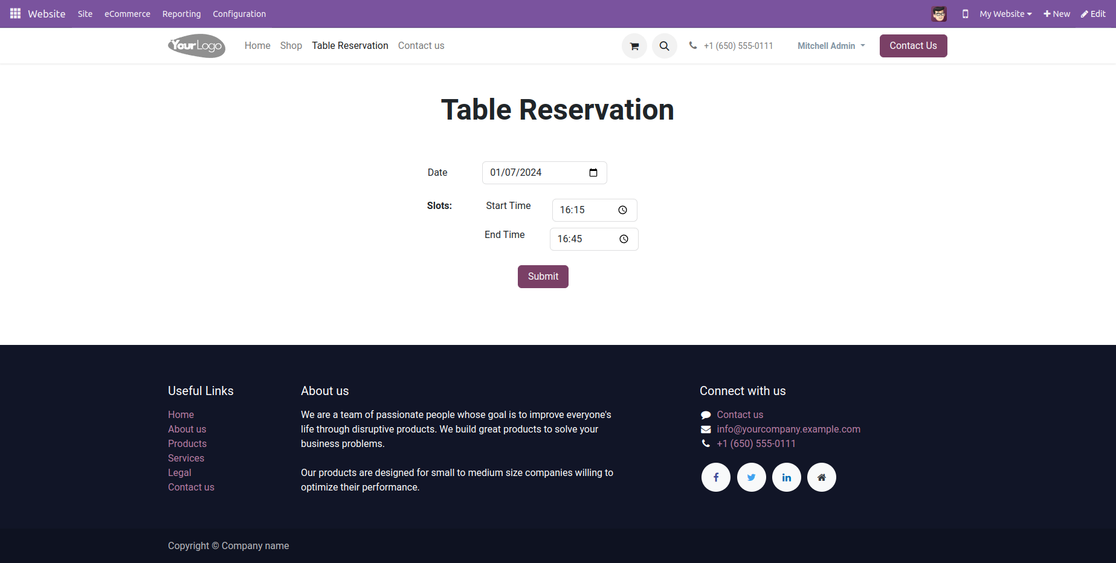Open the website search magnifier icon
The height and width of the screenshot is (563, 1116).
(664, 46)
